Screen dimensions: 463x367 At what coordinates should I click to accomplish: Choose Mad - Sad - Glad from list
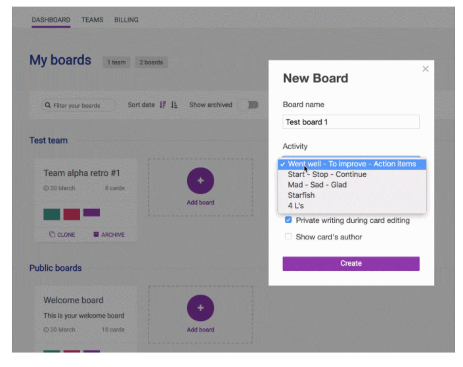(x=317, y=185)
